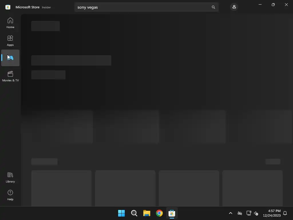
Task: Open the user account profile icon
Action: [234, 7]
